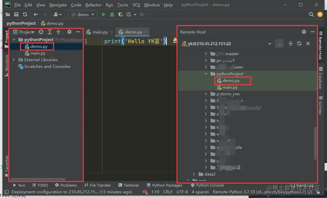
Task: Open the File Transfer tool window
Action: (97, 185)
